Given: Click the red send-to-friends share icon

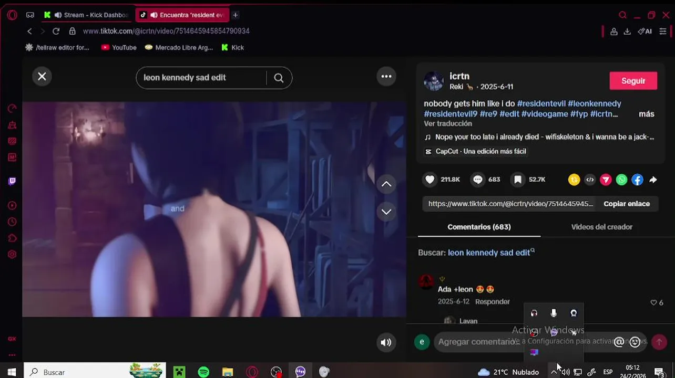Looking at the screenshot, I should point(606,180).
